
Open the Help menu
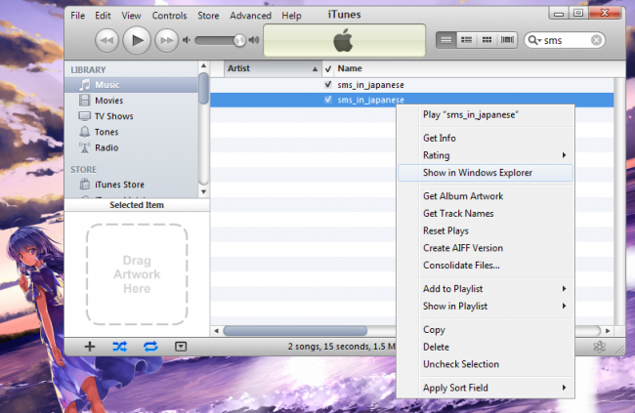291,16
